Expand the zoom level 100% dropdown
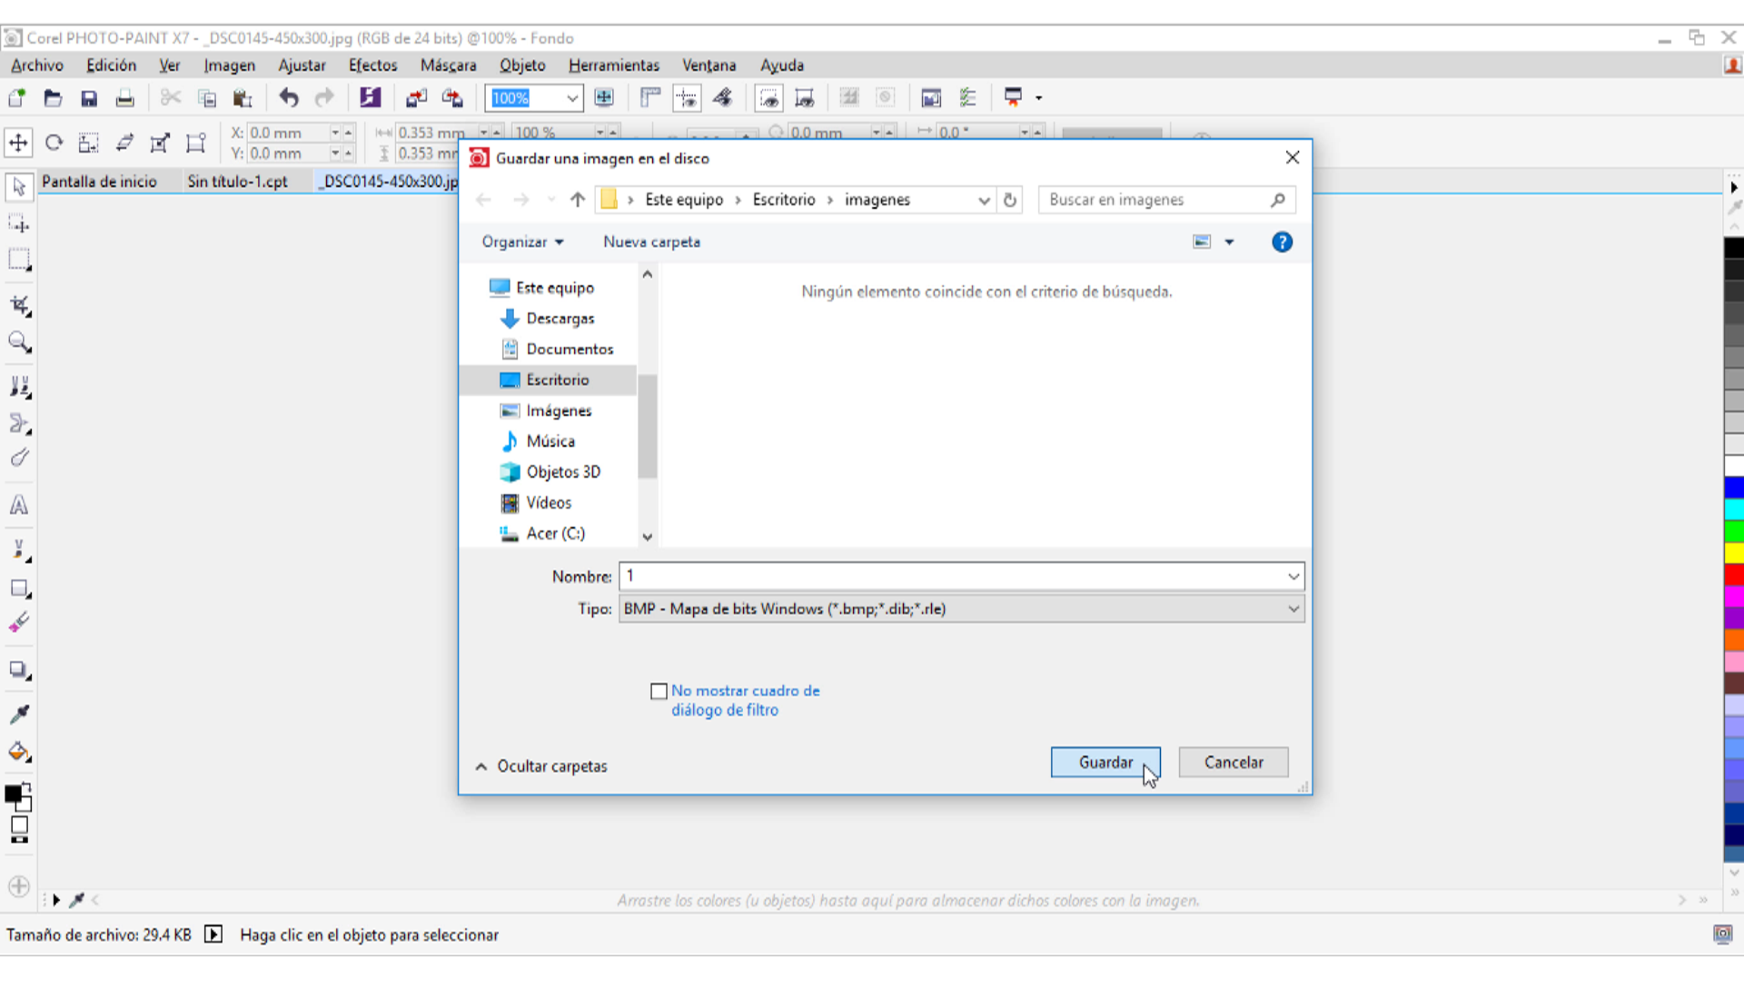The image size is (1744, 981). [571, 98]
